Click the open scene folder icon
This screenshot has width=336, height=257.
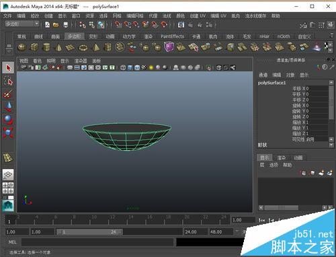pyautogui.click(x=56, y=25)
